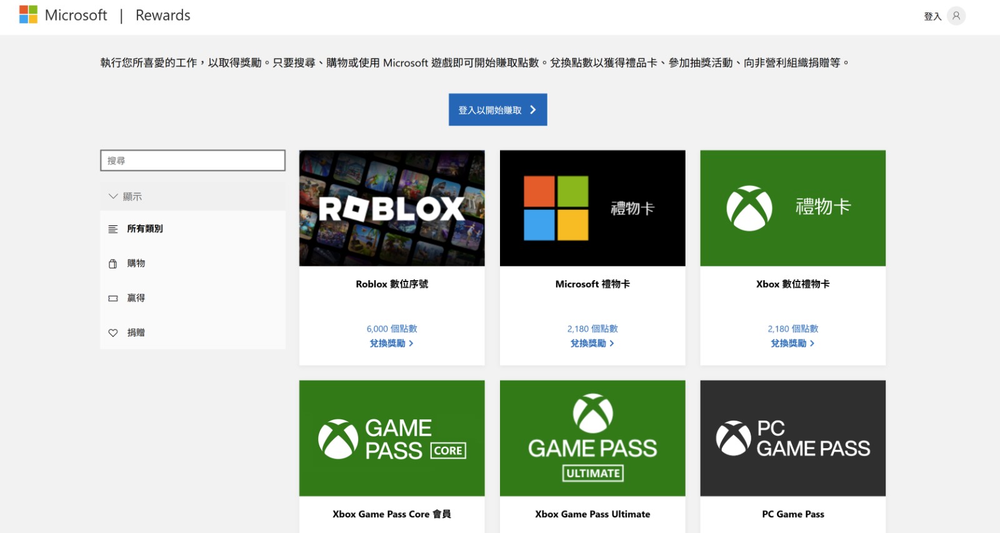Select the 所有類別 category filter
This screenshot has width=1000, height=533.
tap(192, 228)
